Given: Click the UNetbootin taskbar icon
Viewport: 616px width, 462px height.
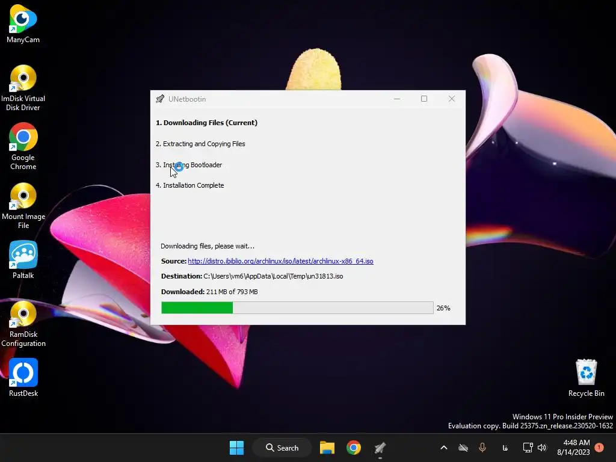Looking at the screenshot, I should (380, 448).
